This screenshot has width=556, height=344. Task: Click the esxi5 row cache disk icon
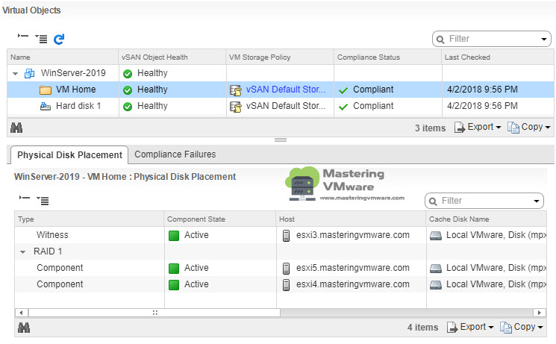tap(436, 269)
